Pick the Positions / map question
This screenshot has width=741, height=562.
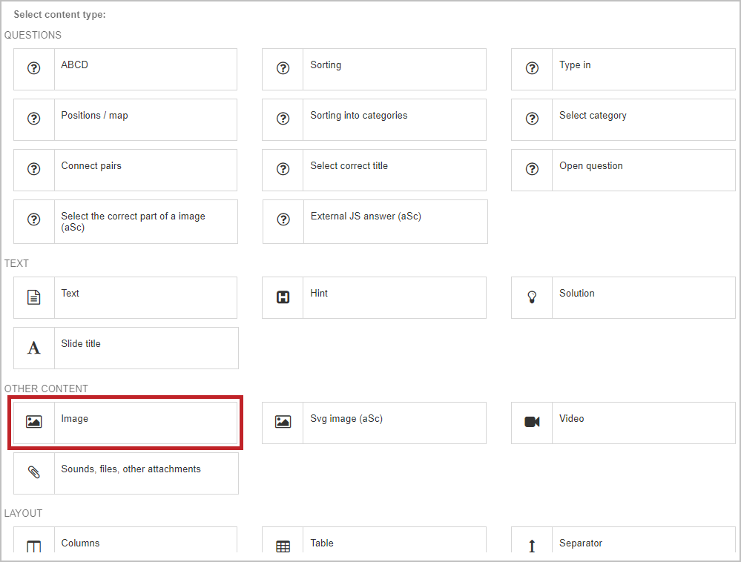click(125, 119)
